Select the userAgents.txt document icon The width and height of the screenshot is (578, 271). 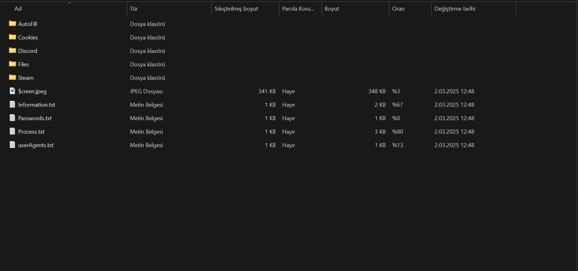12,145
